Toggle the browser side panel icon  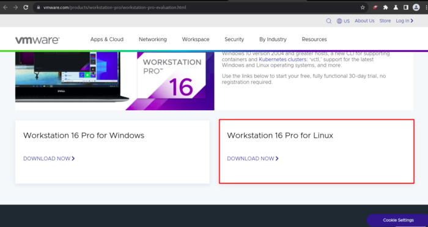point(406,7)
